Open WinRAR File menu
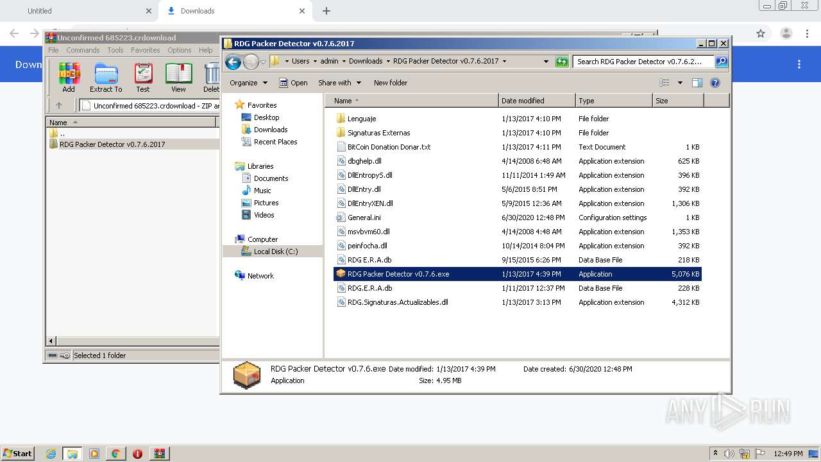The width and height of the screenshot is (821, 462). [x=53, y=50]
